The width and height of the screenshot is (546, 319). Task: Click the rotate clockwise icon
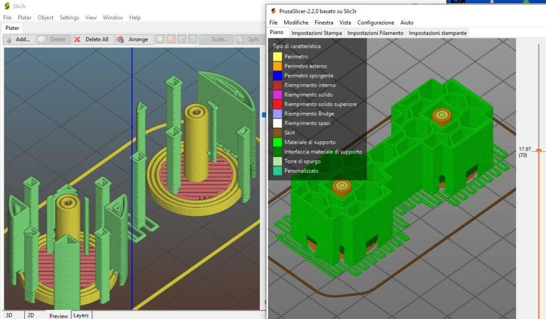pyautogui.click(x=191, y=39)
